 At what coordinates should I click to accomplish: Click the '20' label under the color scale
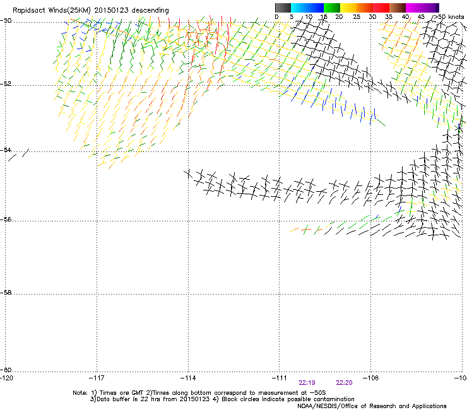339,17
